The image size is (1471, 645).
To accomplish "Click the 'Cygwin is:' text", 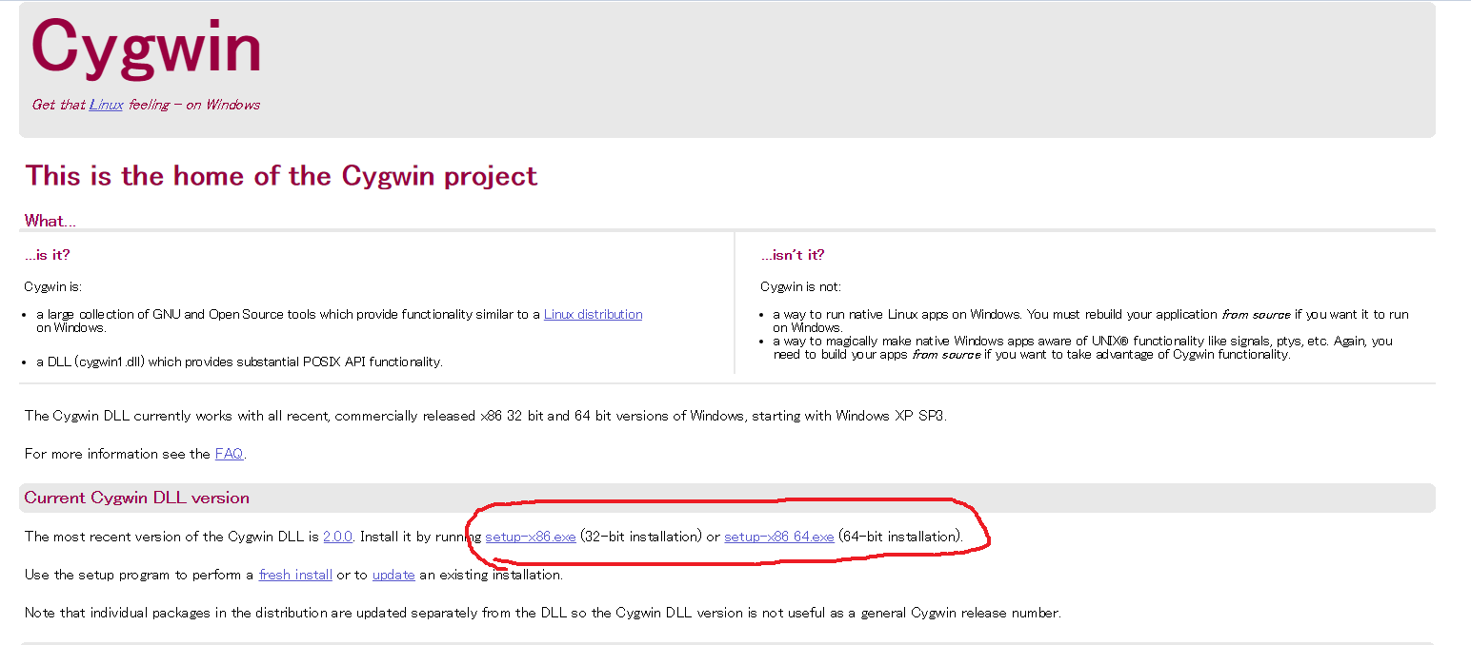I will click(x=53, y=286).
